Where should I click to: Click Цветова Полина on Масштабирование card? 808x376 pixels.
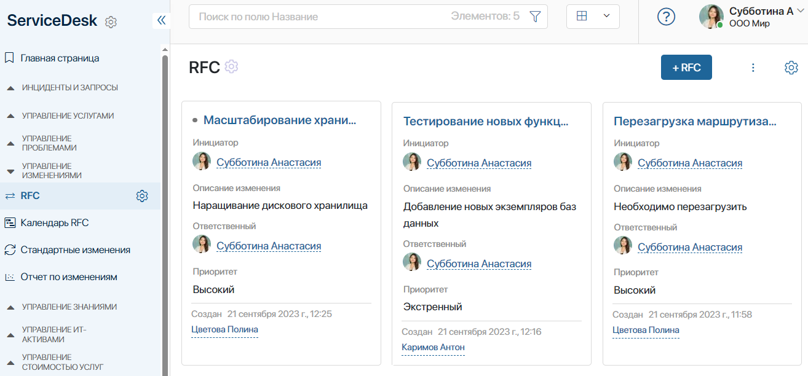(224, 330)
